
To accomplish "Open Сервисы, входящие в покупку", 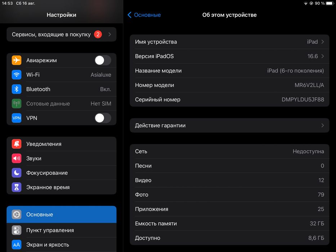I will [62, 34].
